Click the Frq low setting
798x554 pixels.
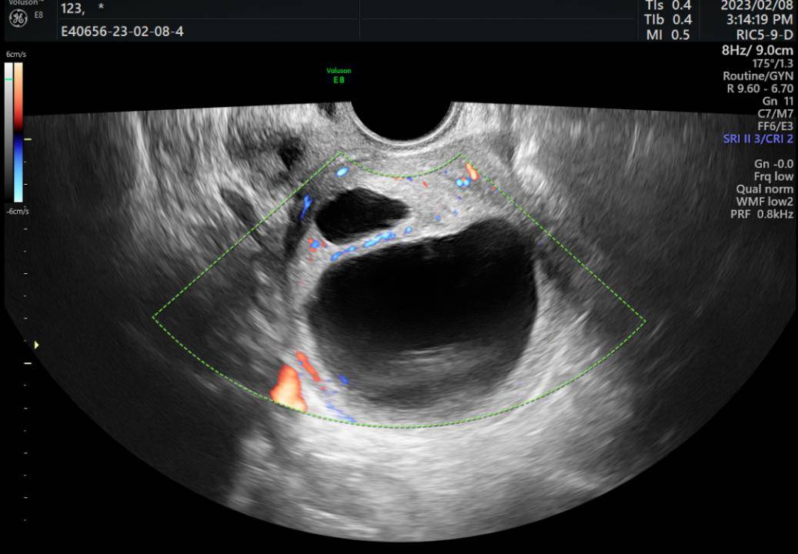773,176
